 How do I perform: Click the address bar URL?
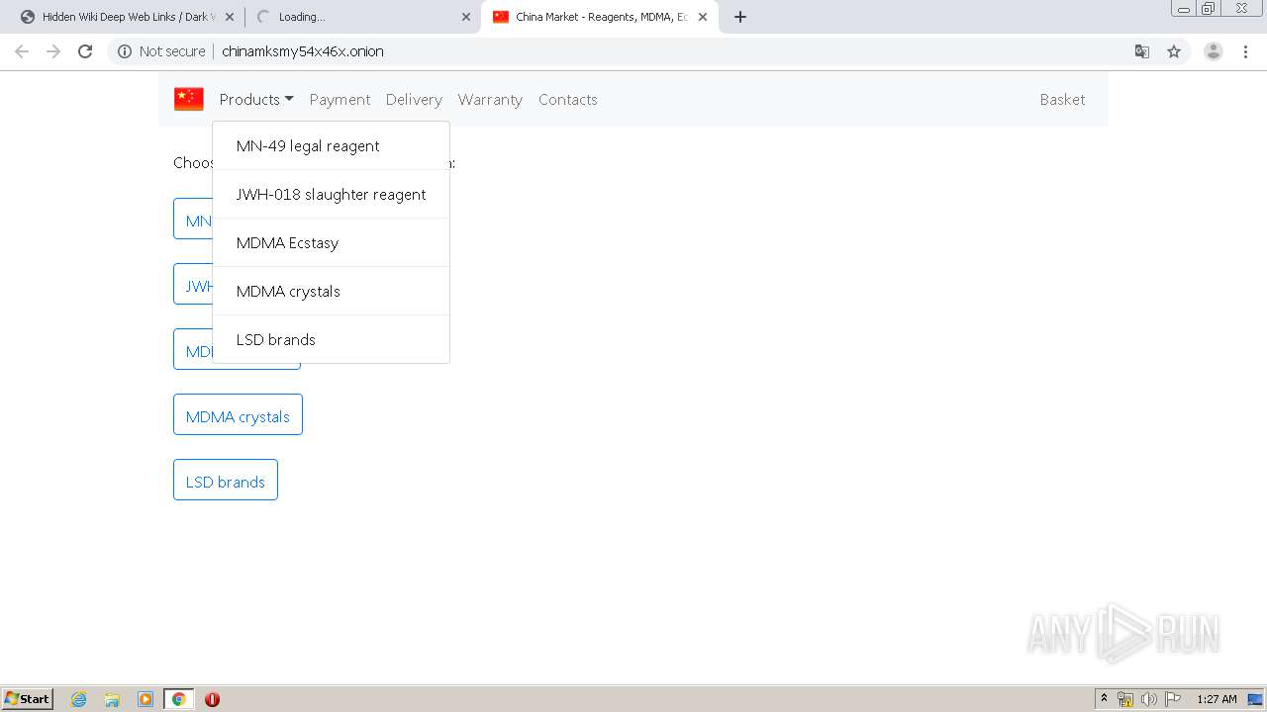[x=303, y=51]
